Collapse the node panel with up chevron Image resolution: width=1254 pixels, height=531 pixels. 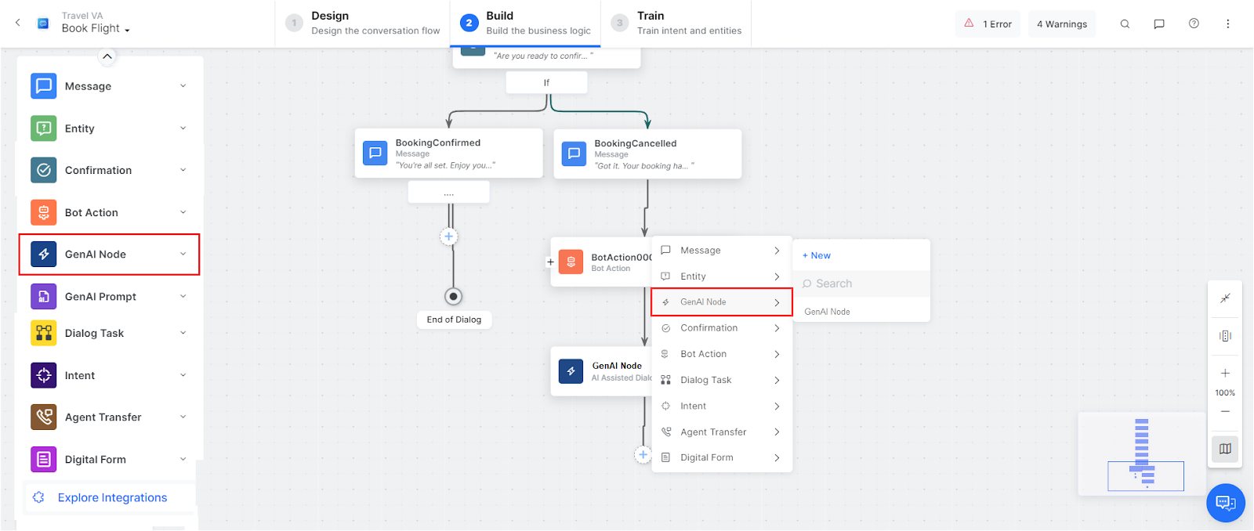(107, 56)
